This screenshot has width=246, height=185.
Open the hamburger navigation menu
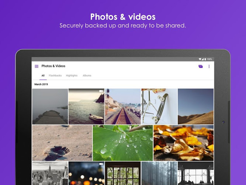click(37, 66)
